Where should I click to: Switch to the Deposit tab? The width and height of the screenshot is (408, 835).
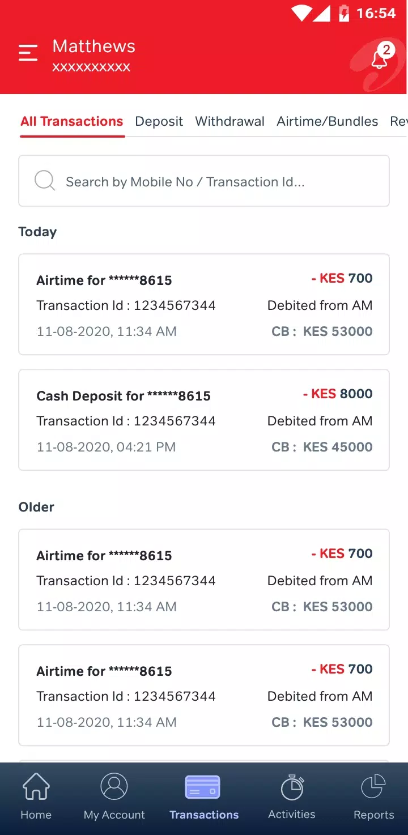(159, 121)
